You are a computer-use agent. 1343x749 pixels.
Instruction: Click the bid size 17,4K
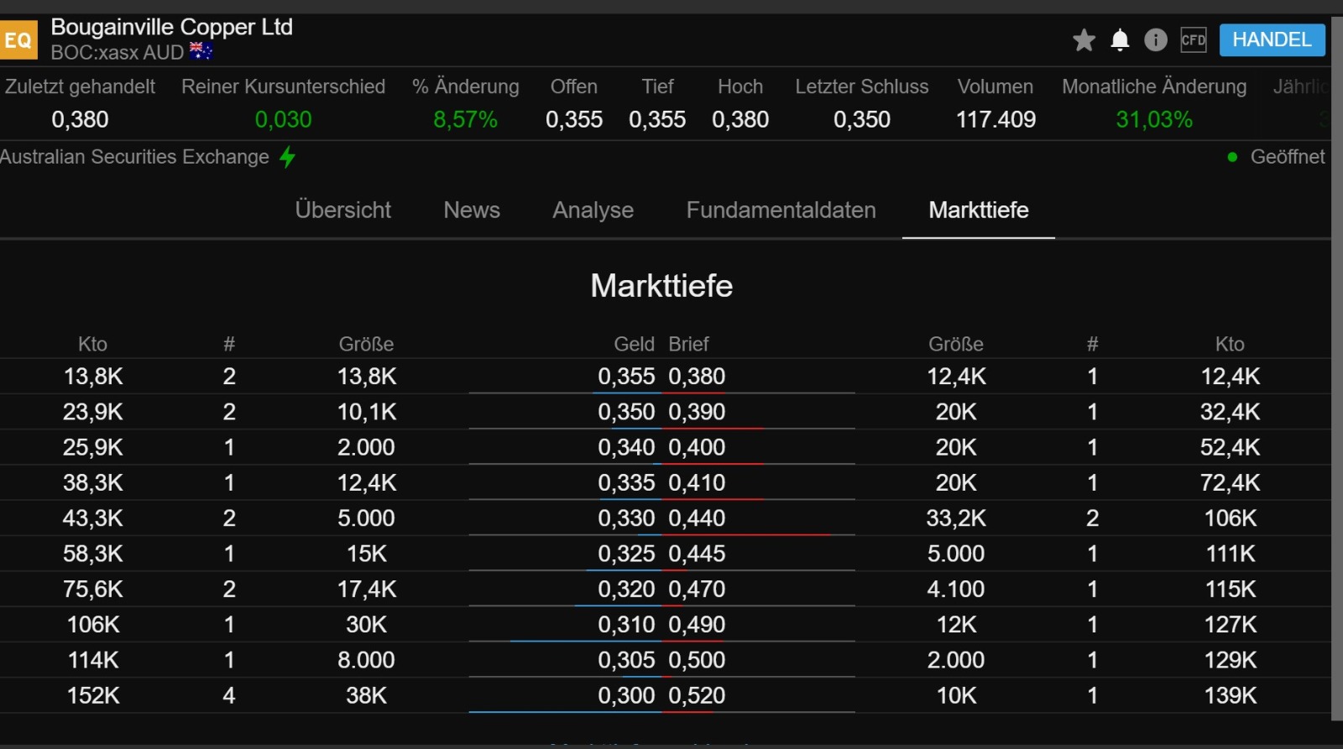[367, 590]
